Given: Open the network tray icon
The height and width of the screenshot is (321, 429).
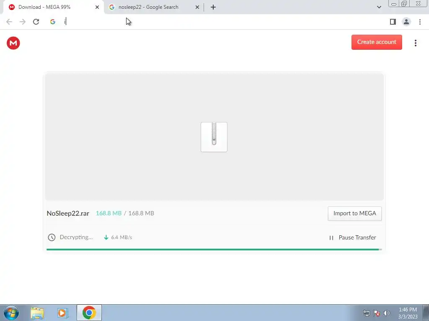Looking at the screenshot, I should coord(366,313).
